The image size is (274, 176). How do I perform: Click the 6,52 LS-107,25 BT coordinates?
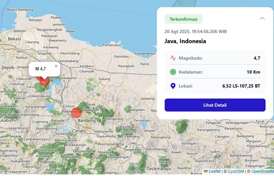tap(241, 86)
